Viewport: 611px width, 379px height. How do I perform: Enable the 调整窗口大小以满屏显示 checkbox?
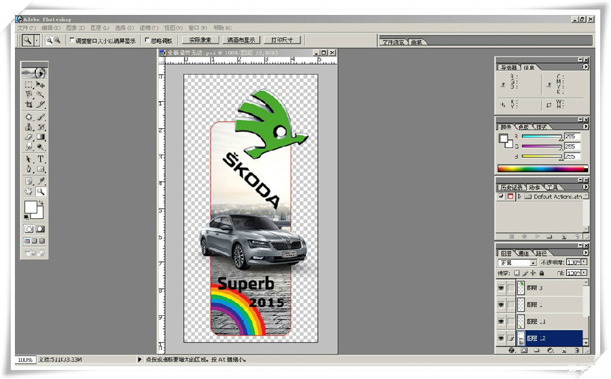(x=72, y=40)
